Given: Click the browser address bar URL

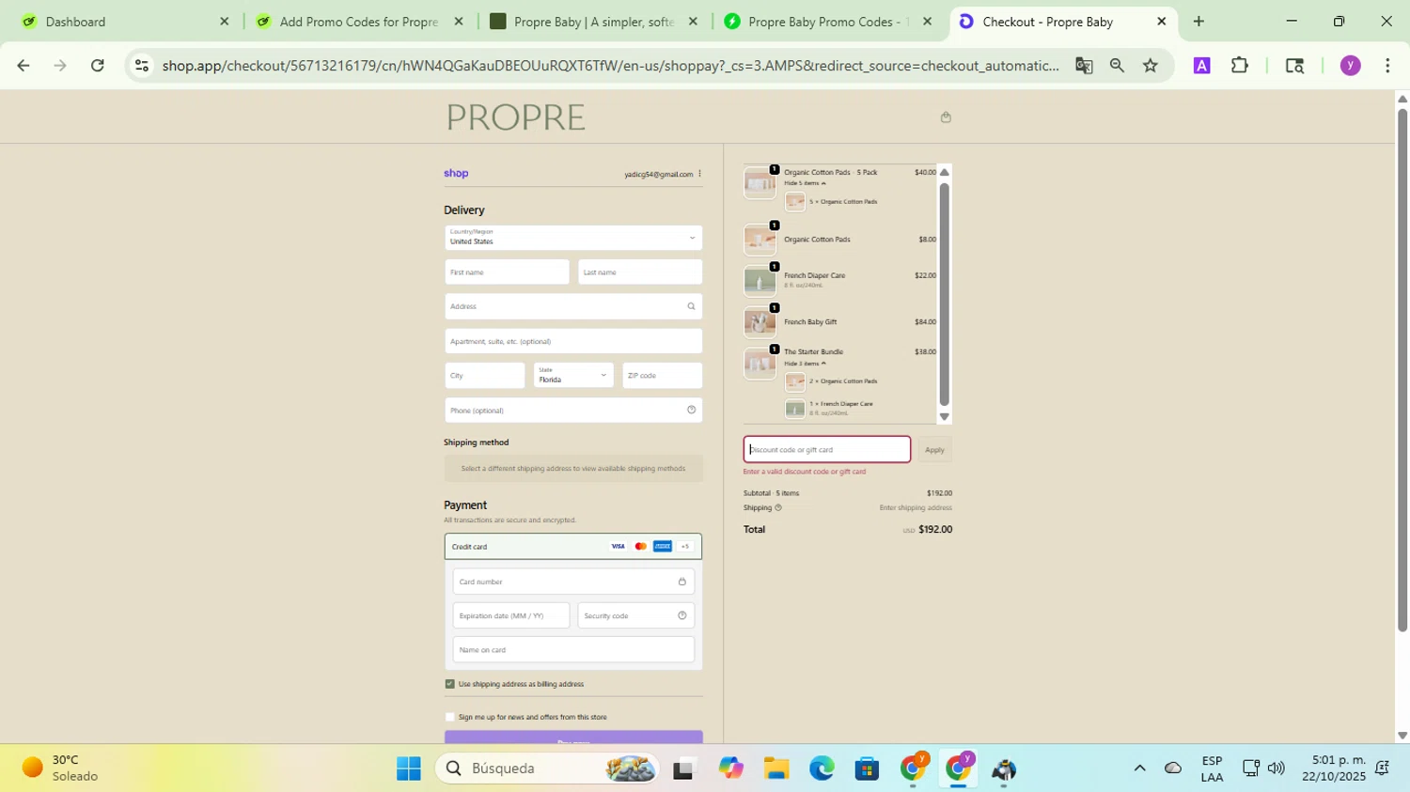Looking at the screenshot, I should click(x=611, y=66).
